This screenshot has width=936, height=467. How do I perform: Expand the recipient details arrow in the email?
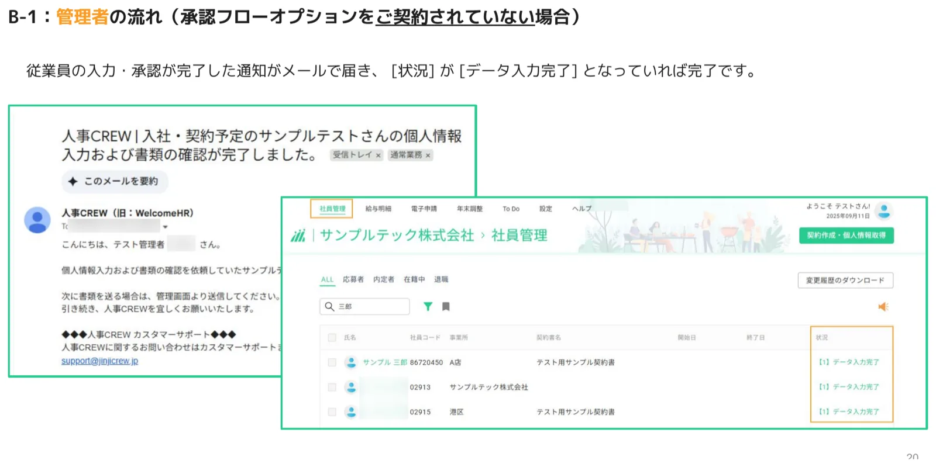[166, 227]
